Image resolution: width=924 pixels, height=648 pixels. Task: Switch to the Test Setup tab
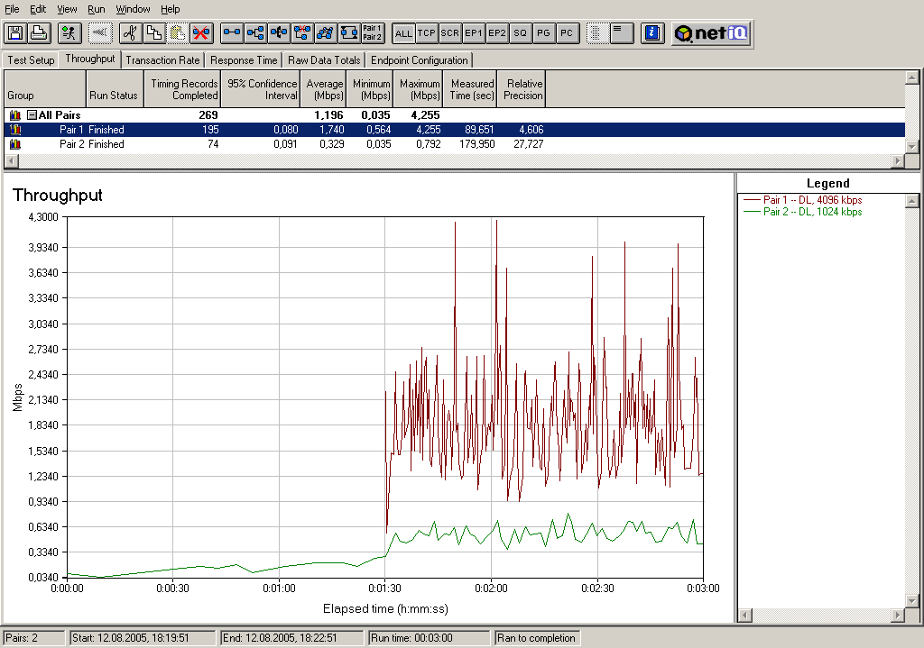coord(31,60)
